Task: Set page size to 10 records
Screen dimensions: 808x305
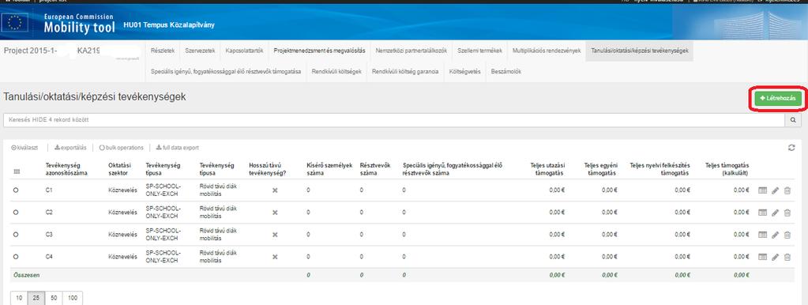Action: pyautogui.click(x=19, y=299)
